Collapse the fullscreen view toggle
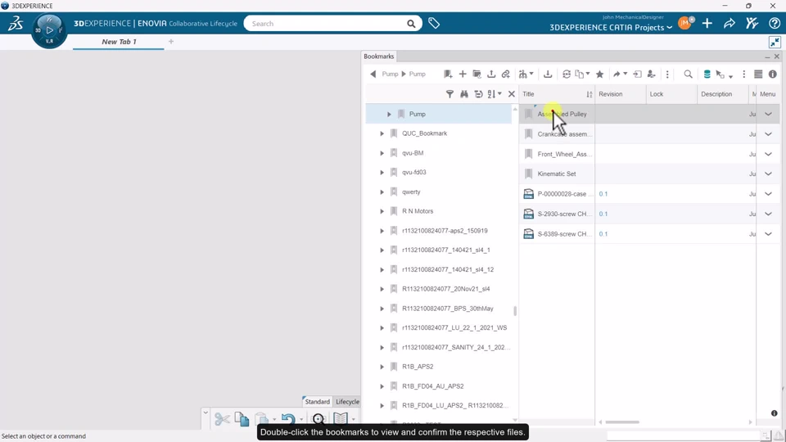The image size is (786, 442). click(775, 42)
